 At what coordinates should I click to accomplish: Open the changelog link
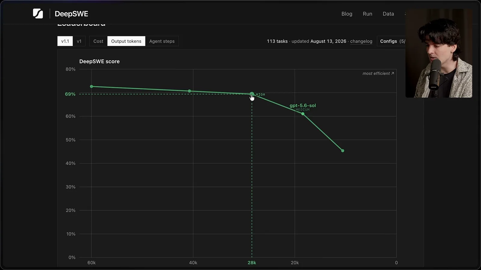click(x=361, y=41)
